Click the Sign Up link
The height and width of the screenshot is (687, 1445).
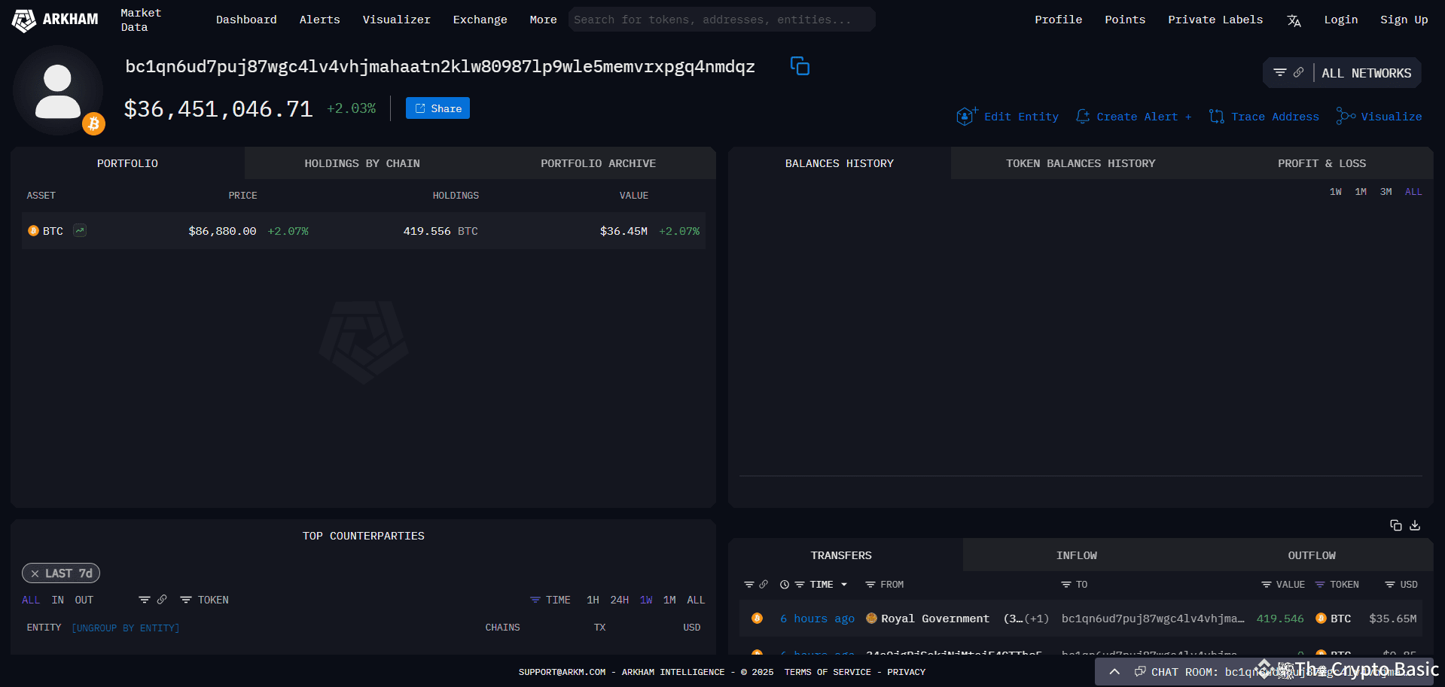click(1404, 20)
